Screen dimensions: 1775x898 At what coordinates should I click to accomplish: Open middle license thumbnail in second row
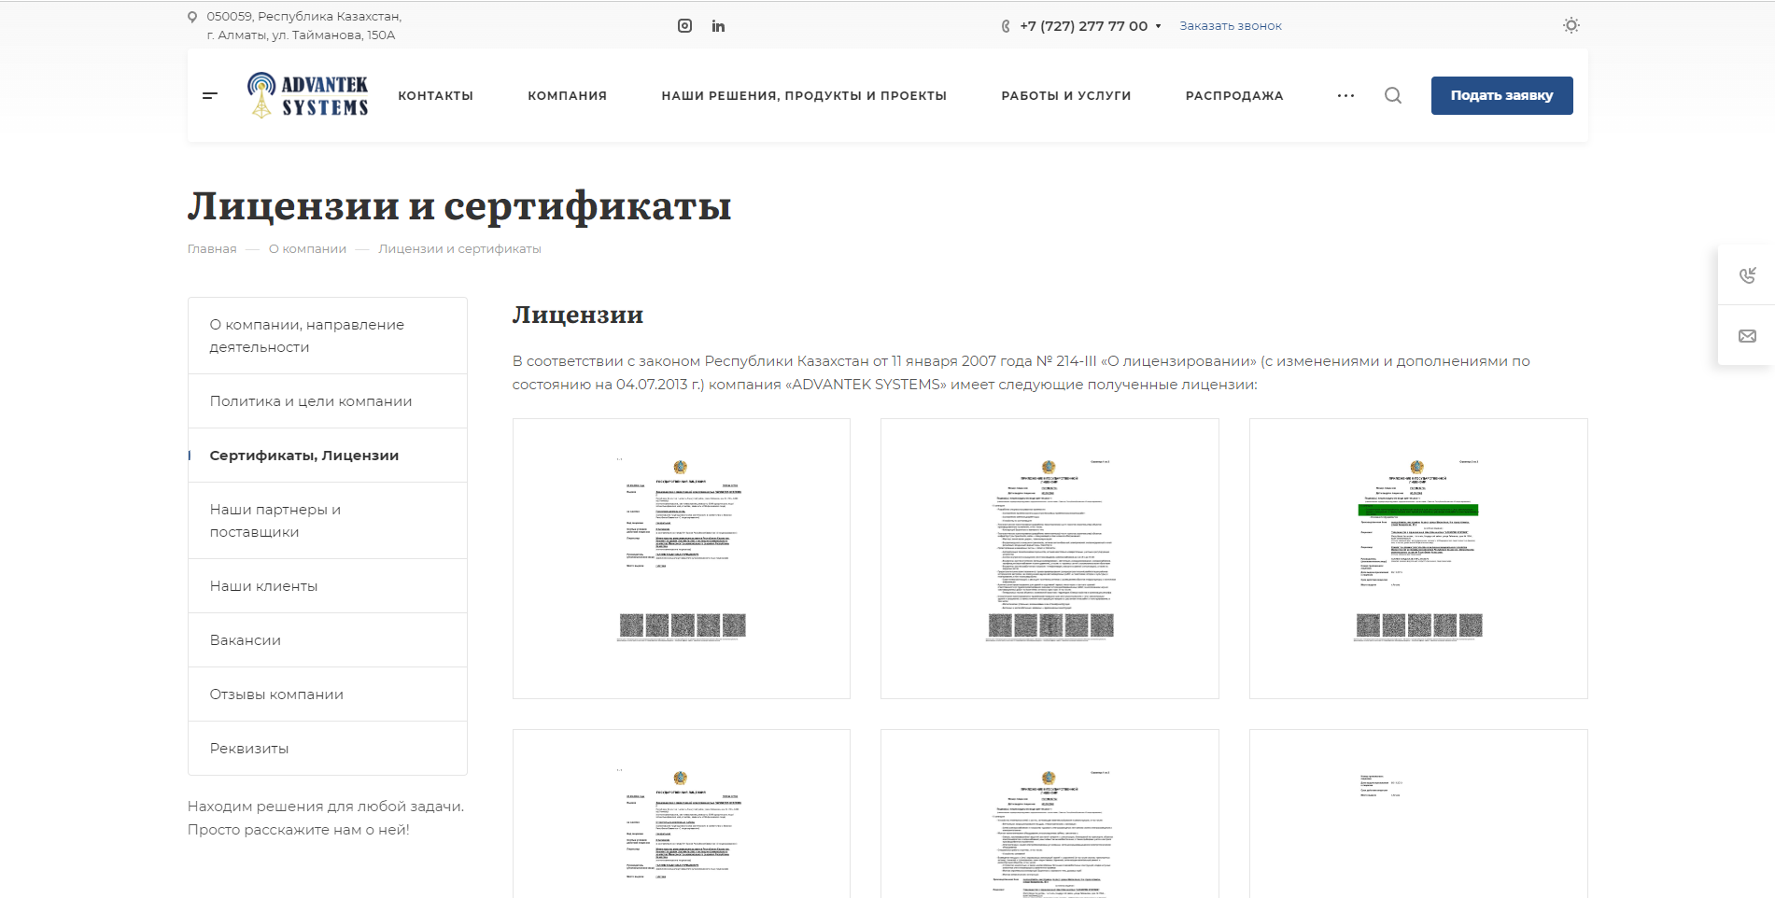click(x=1050, y=814)
